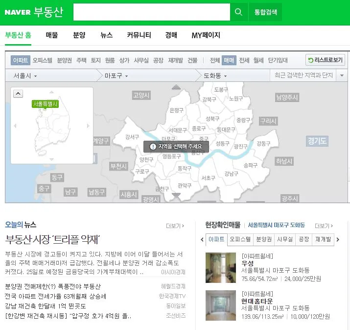
Task: Select 은평구 on the Seoul map
Action: [x=177, y=110]
